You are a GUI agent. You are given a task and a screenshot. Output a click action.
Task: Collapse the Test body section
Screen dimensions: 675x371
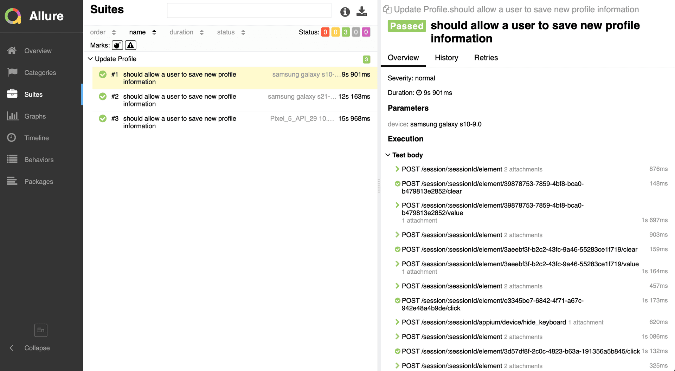click(x=388, y=155)
